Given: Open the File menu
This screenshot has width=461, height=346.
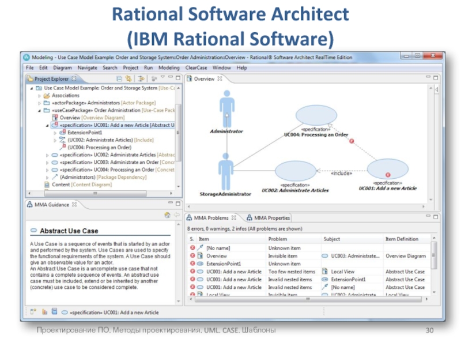Looking at the screenshot, I should 30,67.
